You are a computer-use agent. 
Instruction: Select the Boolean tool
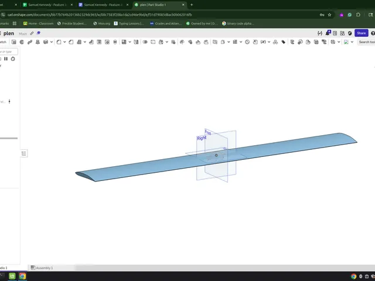[145, 42]
